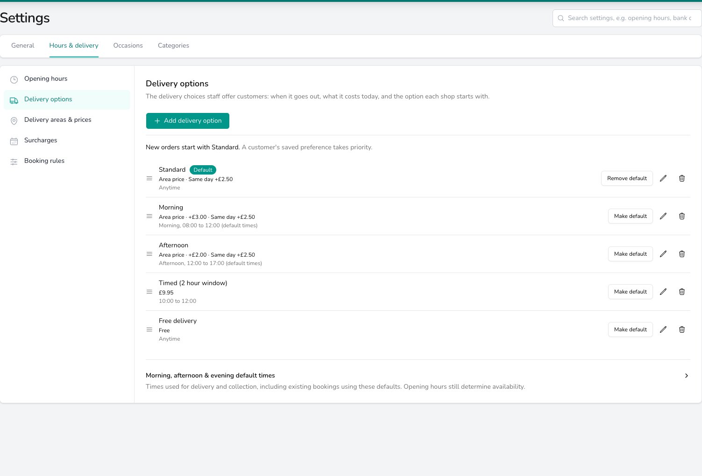Viewport: 702px width, 476px height.
Task: Select Delivery options in the sidebar
Action: click(x=67, y=99)
